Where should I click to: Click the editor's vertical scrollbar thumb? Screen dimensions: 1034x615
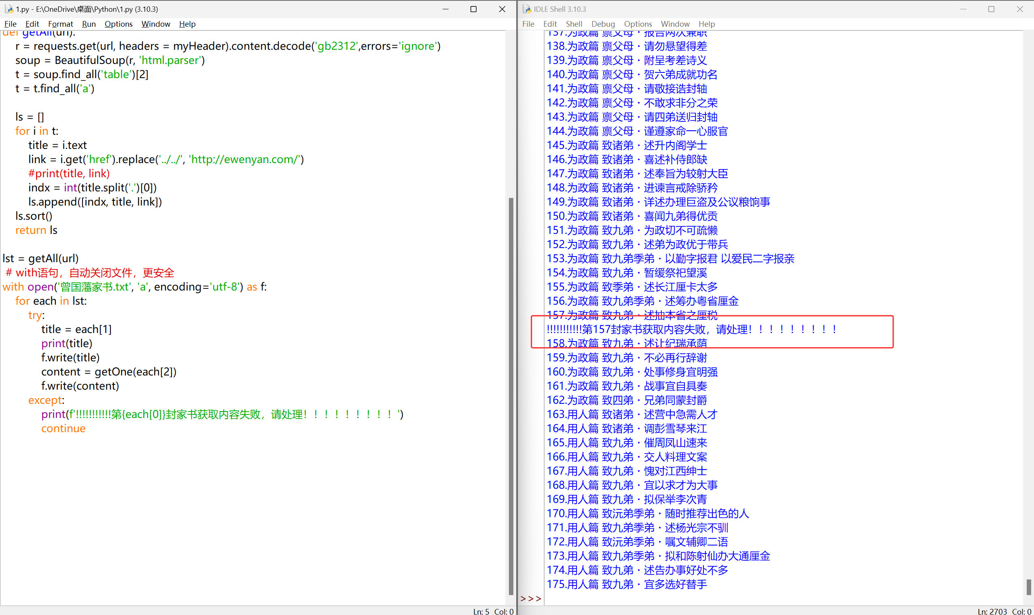pyautogui.click(x=511, y=396)
